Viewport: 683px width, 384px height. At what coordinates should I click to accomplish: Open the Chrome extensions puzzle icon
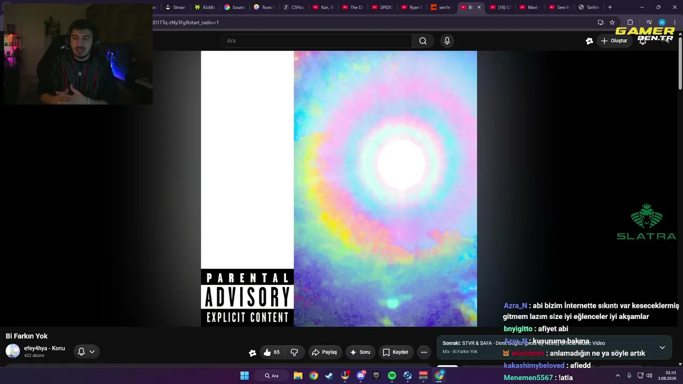[630, 22]
